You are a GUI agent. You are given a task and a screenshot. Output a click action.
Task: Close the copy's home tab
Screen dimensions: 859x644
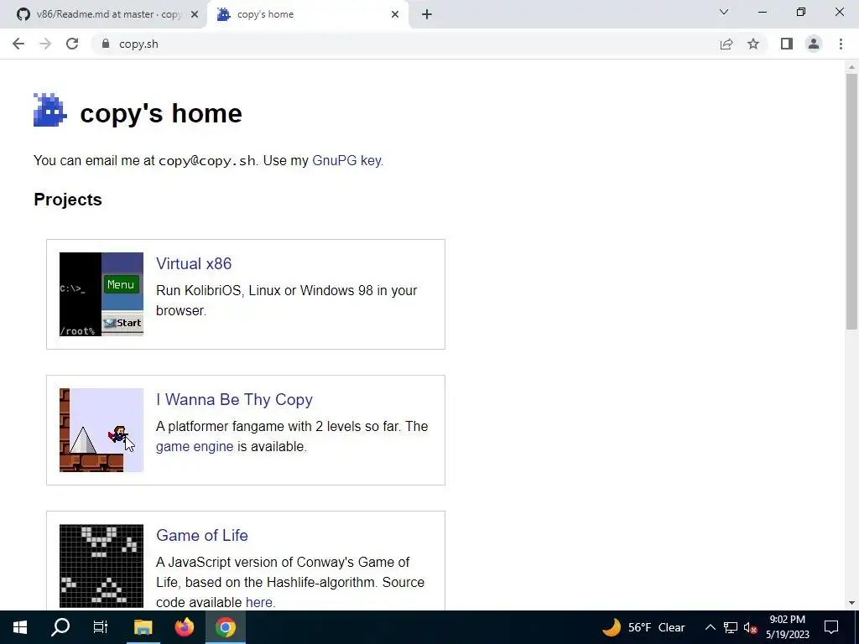(395, 14)
